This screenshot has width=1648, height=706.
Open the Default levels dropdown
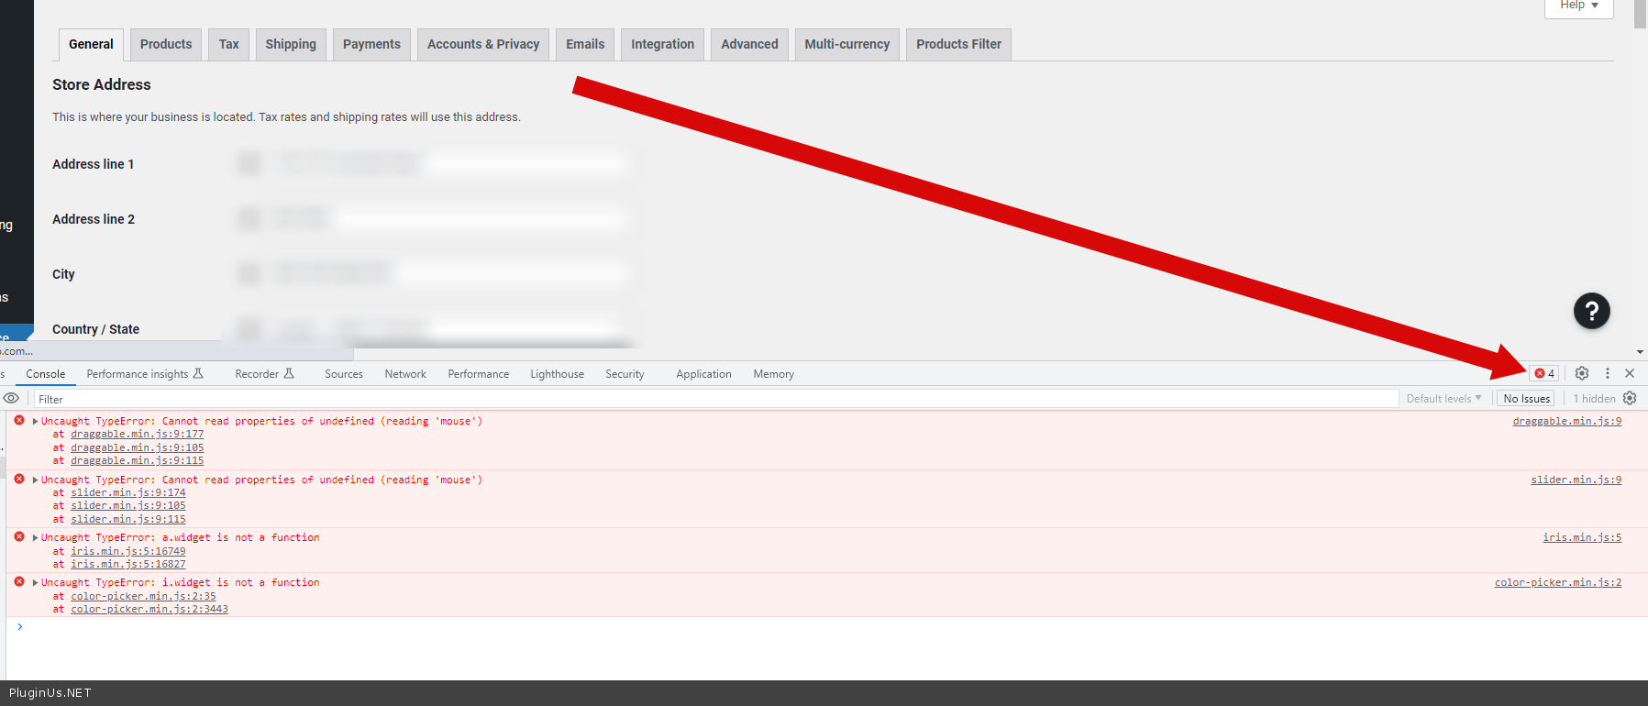click(1443, 399)
